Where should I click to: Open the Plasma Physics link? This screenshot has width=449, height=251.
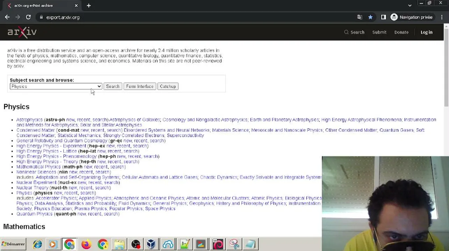(x=91, y=208)
